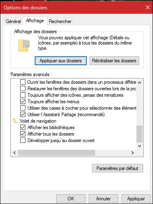Screen dimensions: 153x204
Task: Uncheck Afficher les bibliothèques
Action: 23,127
